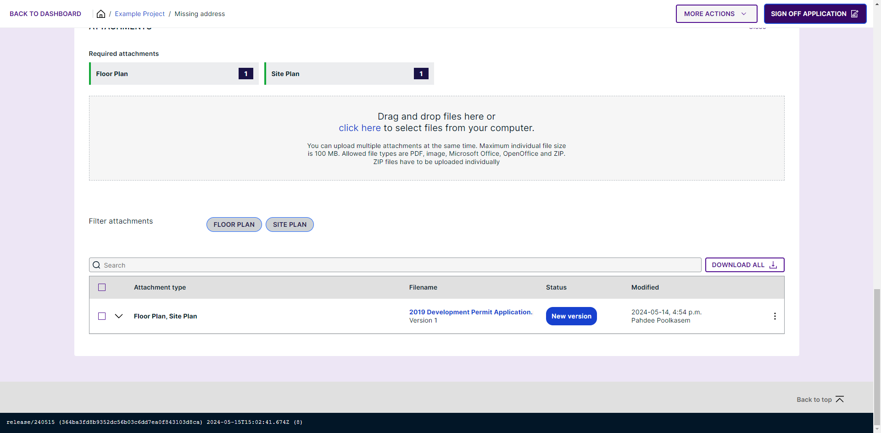Click the New version status badge
The image size is (881, 433).
click(x=571, y=316)
